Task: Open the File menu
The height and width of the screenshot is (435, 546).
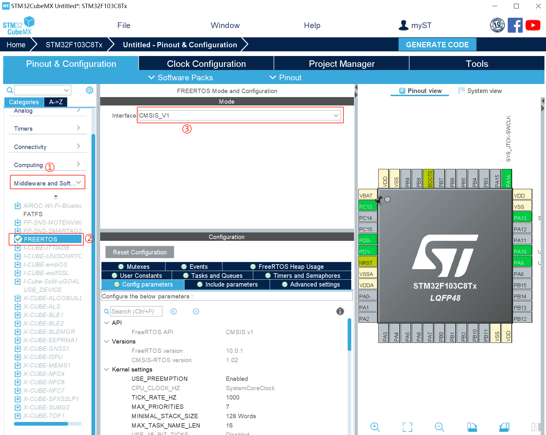Action: point(124,26)
